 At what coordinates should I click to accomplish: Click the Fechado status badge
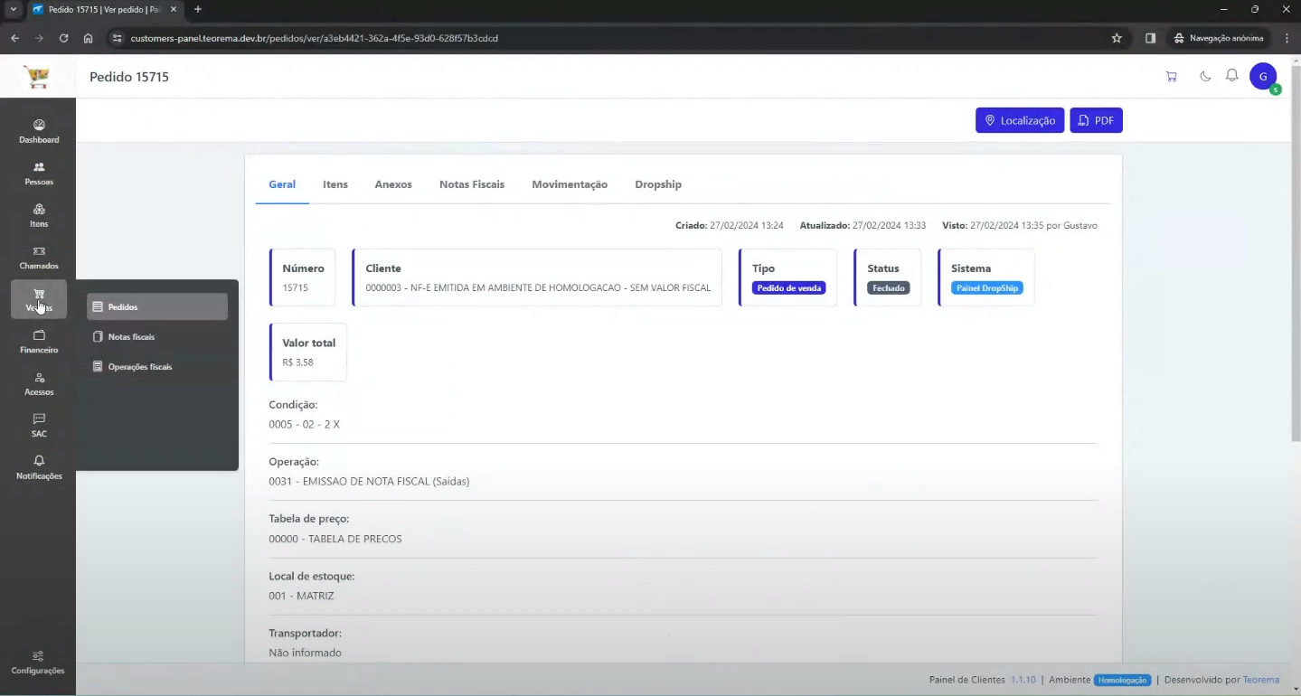(889, 288)
